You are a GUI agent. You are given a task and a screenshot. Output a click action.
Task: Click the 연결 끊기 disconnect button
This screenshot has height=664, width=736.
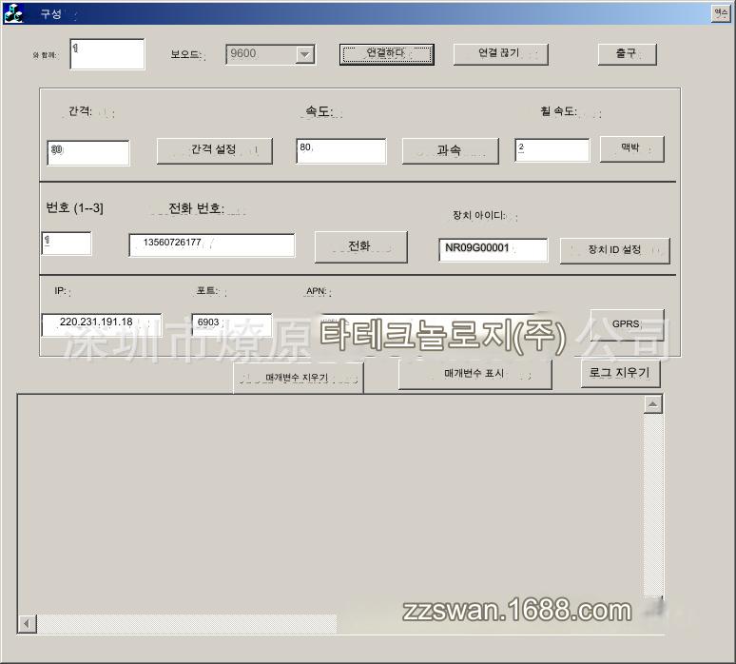click(x=500, y=54)
